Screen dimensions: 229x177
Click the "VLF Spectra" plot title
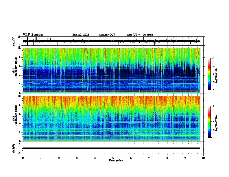(33, 35)
